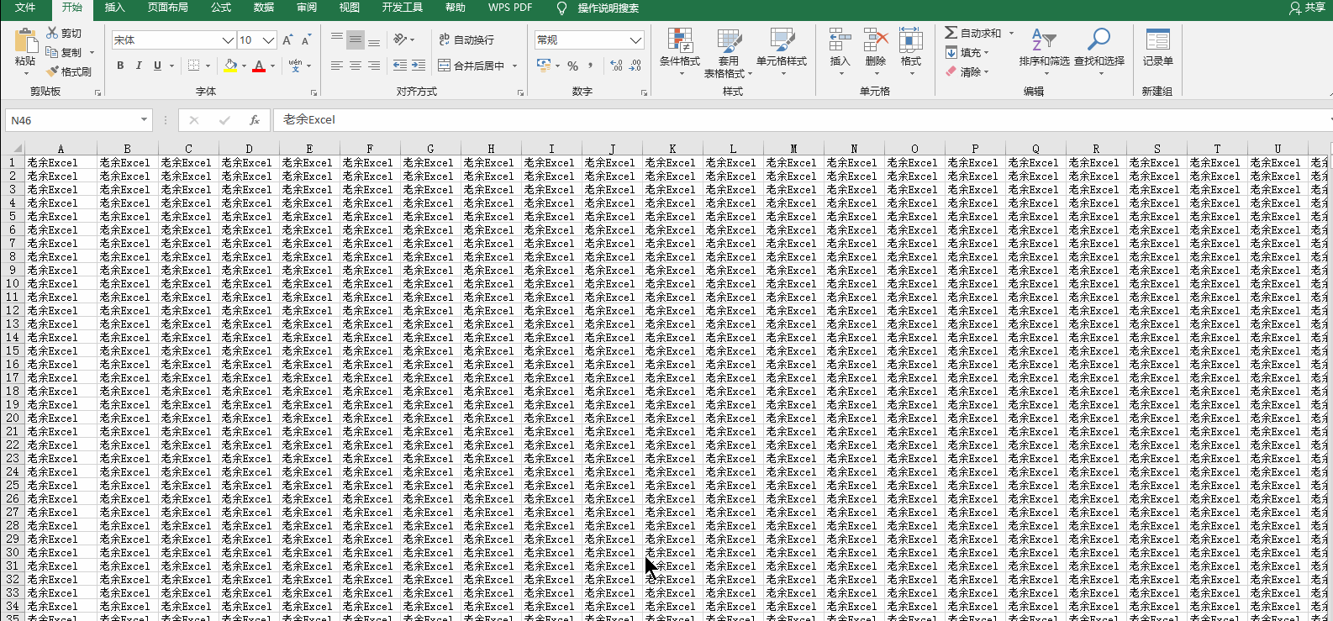Copy selection with the 复制 button
The width and height of the screenshot is (1333, 621).
pos(64,52)
